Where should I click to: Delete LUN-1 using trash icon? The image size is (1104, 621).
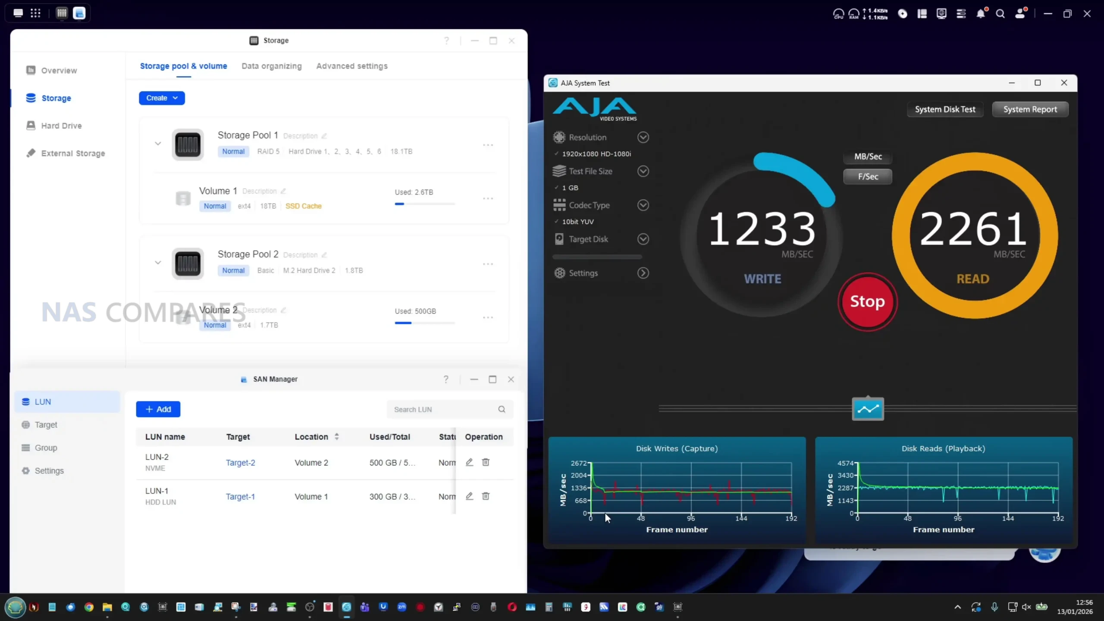click(x=486, y=496)
